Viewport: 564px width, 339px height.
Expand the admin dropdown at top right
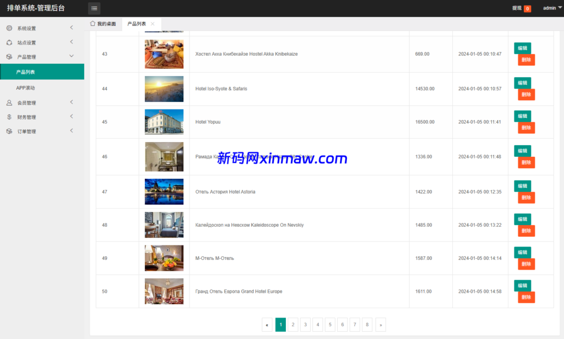(552, 8)
